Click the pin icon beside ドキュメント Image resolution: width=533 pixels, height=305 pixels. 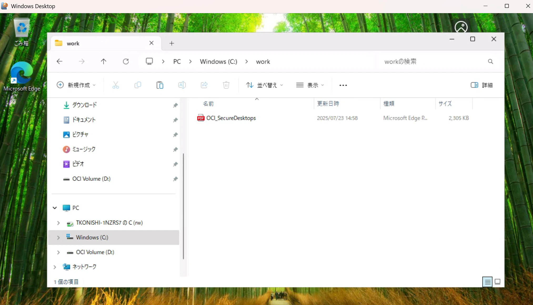click(x=175, y=120)
